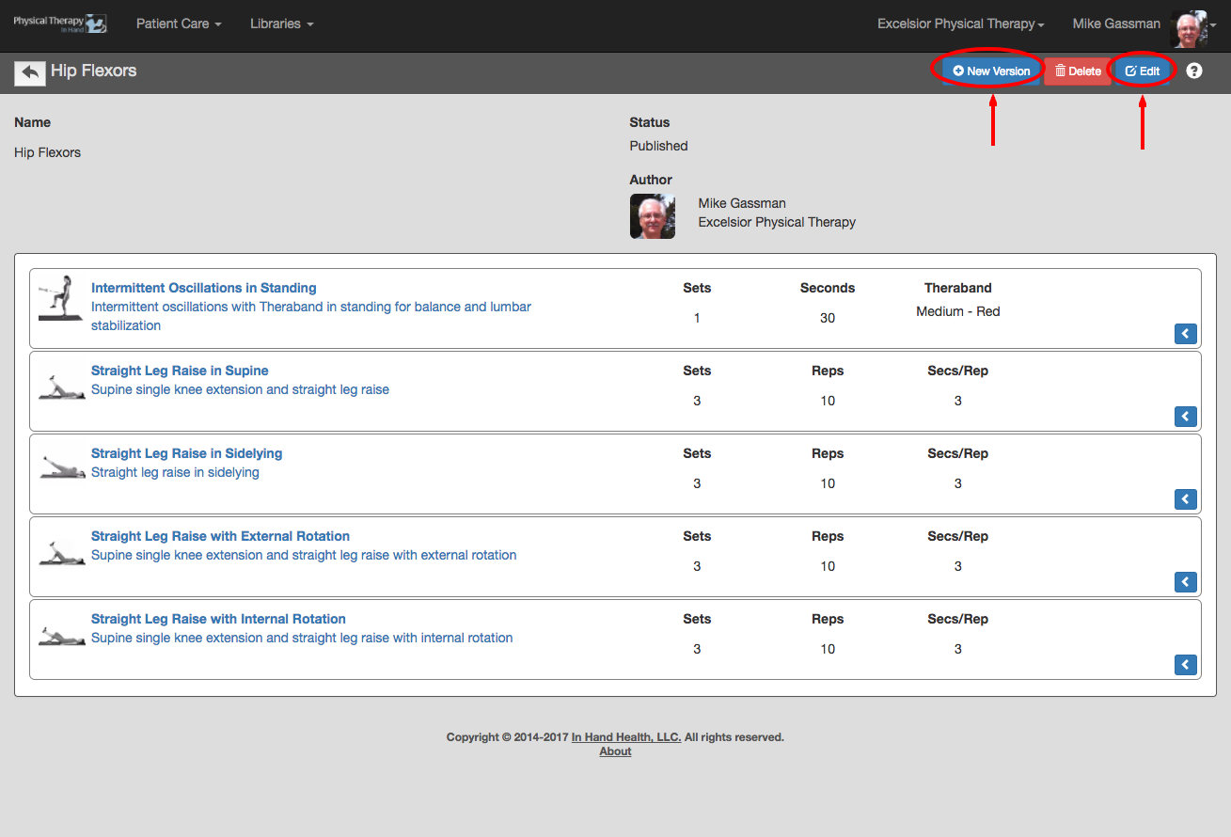Open the help question mark icon
The width and height of the screenshot is (1231, 837).
click(1193, 71)
